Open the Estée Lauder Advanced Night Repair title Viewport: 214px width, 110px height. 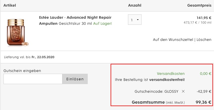[x=75, y=20]
